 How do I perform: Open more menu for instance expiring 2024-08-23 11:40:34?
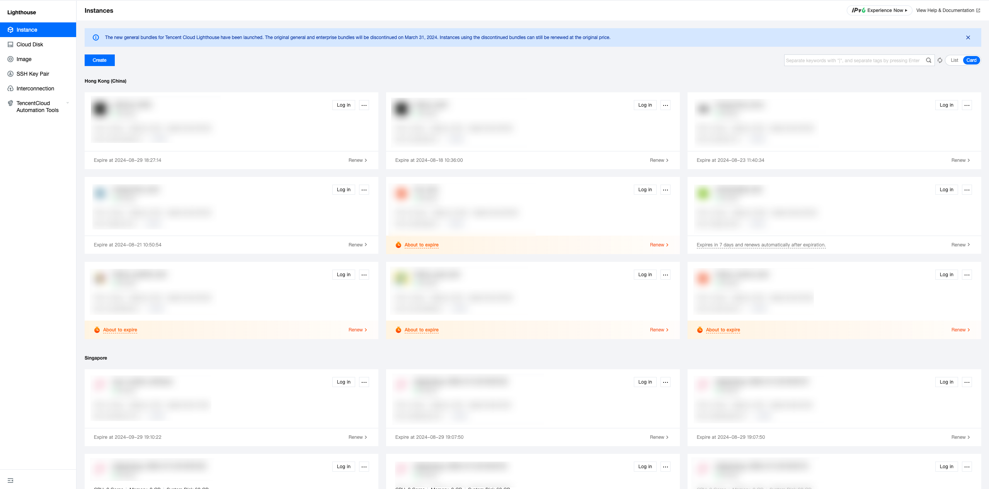tap(967, 105)
